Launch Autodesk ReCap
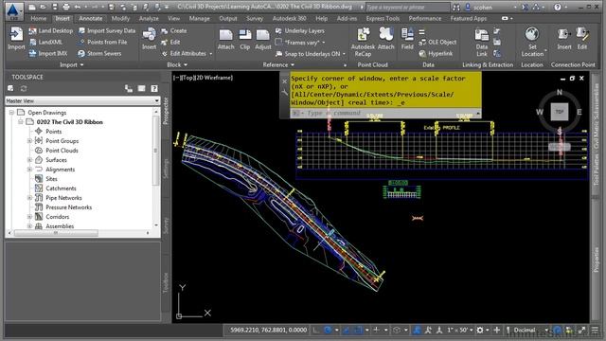Screen dimensions: 606x341 coord(363,42)
